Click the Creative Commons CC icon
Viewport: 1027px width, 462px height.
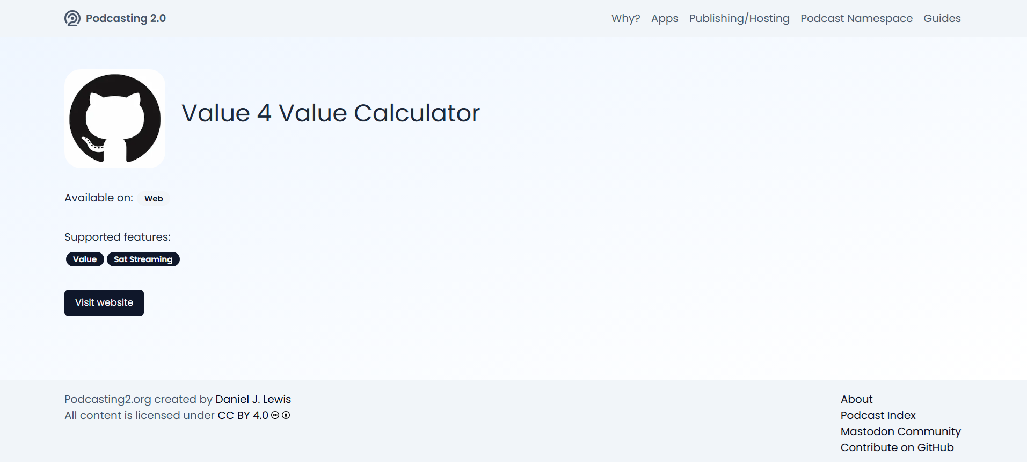pyautogui.click(x=275, y=415)
